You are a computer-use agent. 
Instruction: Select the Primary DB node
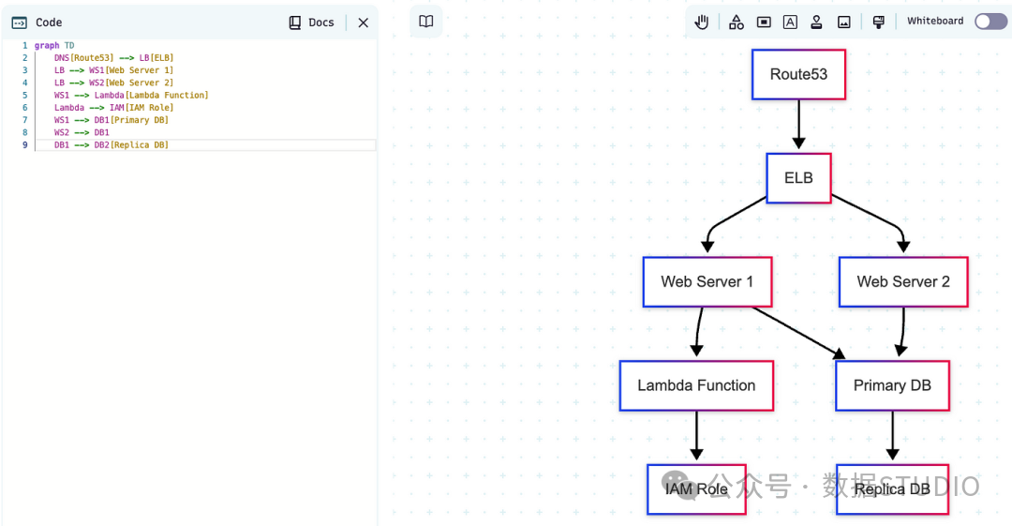[x=893, y=385]
